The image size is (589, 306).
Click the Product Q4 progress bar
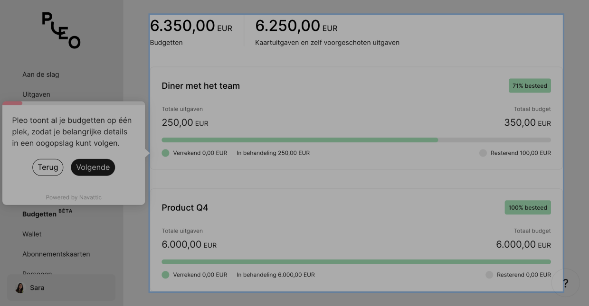356,262
